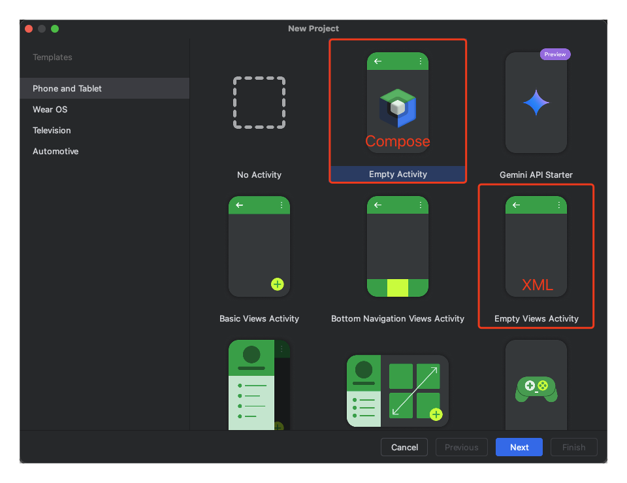Click the green zoom window button
The width and height of the screenshot is (627, 483).
point(55,29)
